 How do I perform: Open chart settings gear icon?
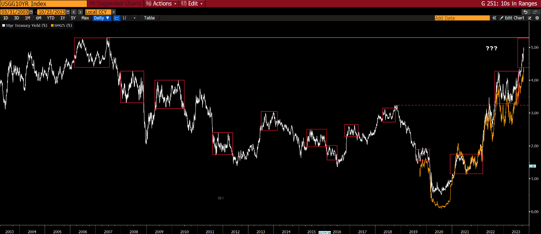pyautogui.click(x=537, y=18)
